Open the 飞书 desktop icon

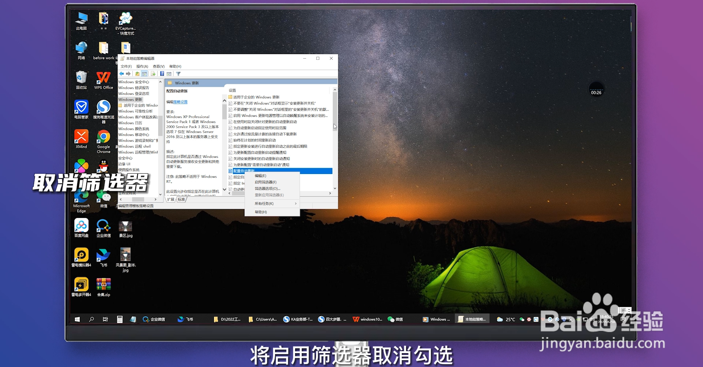pyautogui.click(x=104, y=257)
